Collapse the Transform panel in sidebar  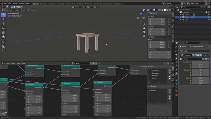pyautogui.click(x=149, y=13)
